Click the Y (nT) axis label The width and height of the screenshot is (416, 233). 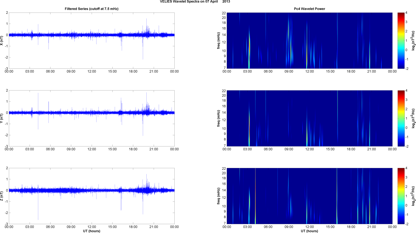pos(2,118)
